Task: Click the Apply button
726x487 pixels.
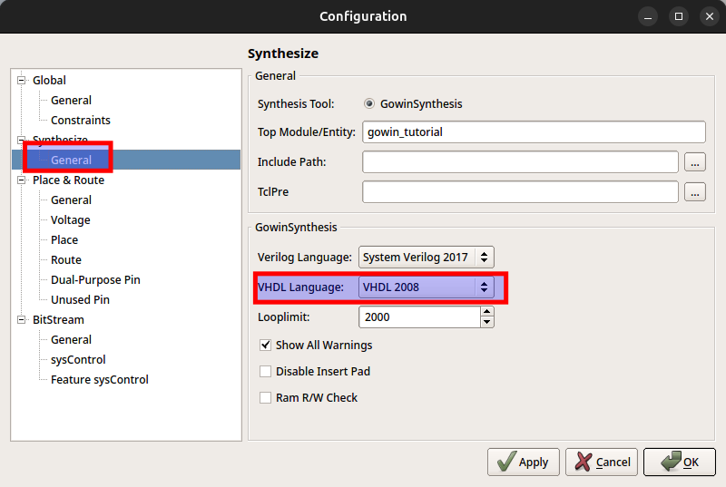Action: 524,462
